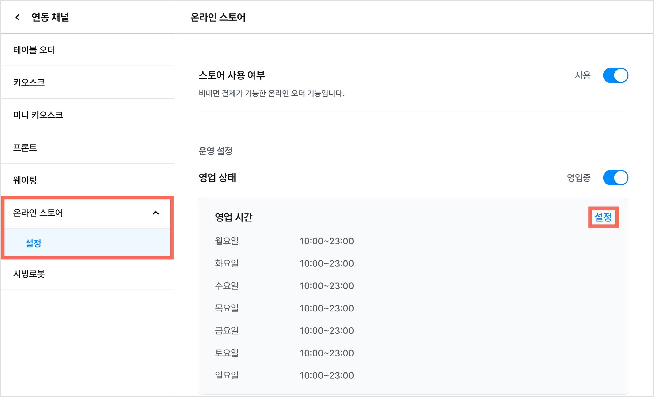The height and width of the screenshot is (397, 654).
Task: Open 프론트 channel
Action: tap(87, 147)
